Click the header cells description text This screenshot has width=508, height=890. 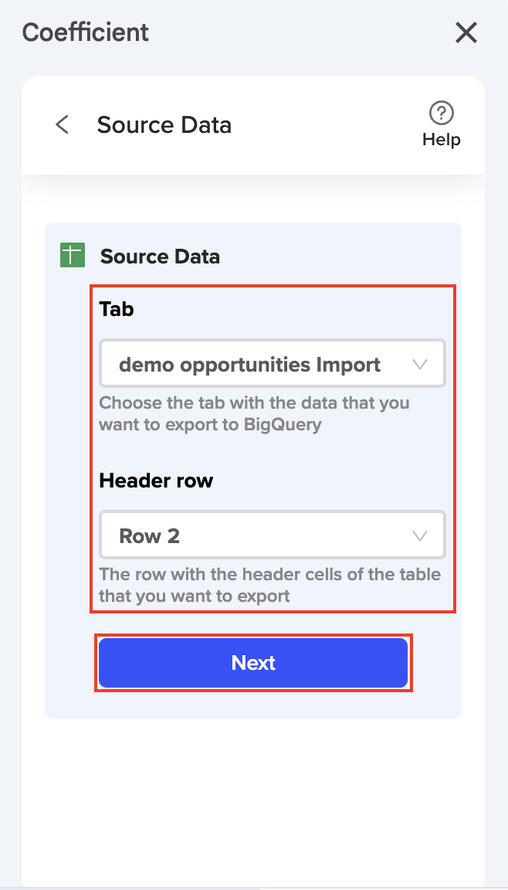(269, 585)
